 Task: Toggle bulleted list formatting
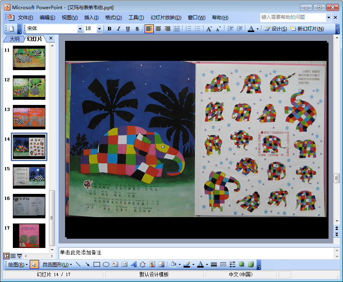[197, 29]
